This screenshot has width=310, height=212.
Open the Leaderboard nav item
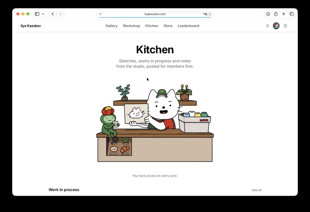(x=189, y=26)
